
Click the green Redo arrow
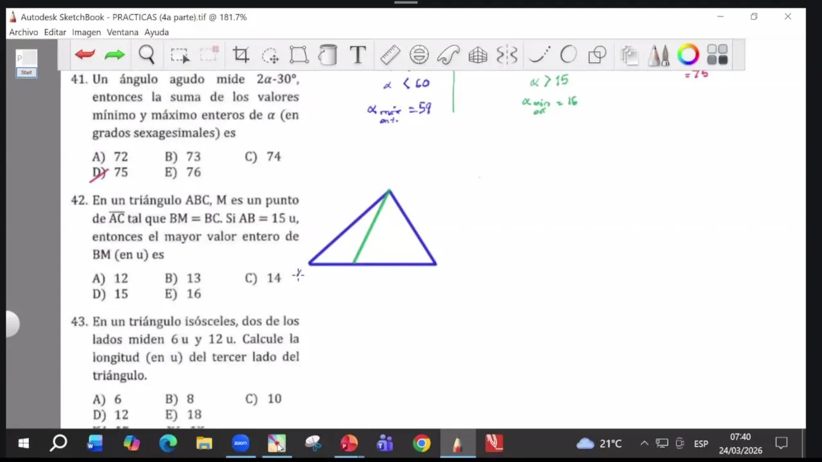[115, 55]
